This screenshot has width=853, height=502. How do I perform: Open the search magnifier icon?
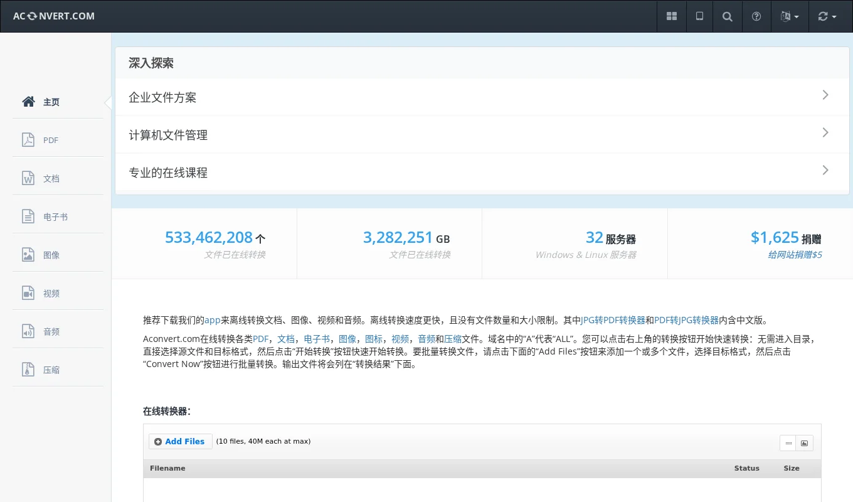pyautogui.click(x=728, y=16)
